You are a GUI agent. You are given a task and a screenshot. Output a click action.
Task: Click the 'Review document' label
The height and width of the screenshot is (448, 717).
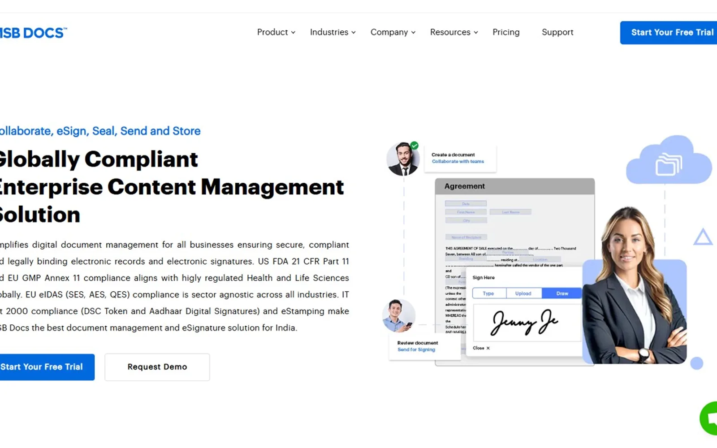pyautogui.click(x=418, y=343)
